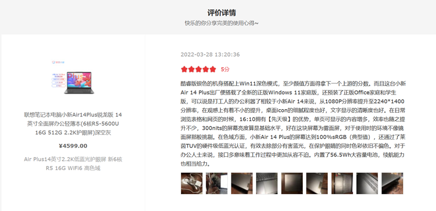Click the Lenovo logo above the product image
The height and width of the screenshot is (211, 436).
(58, 62)
